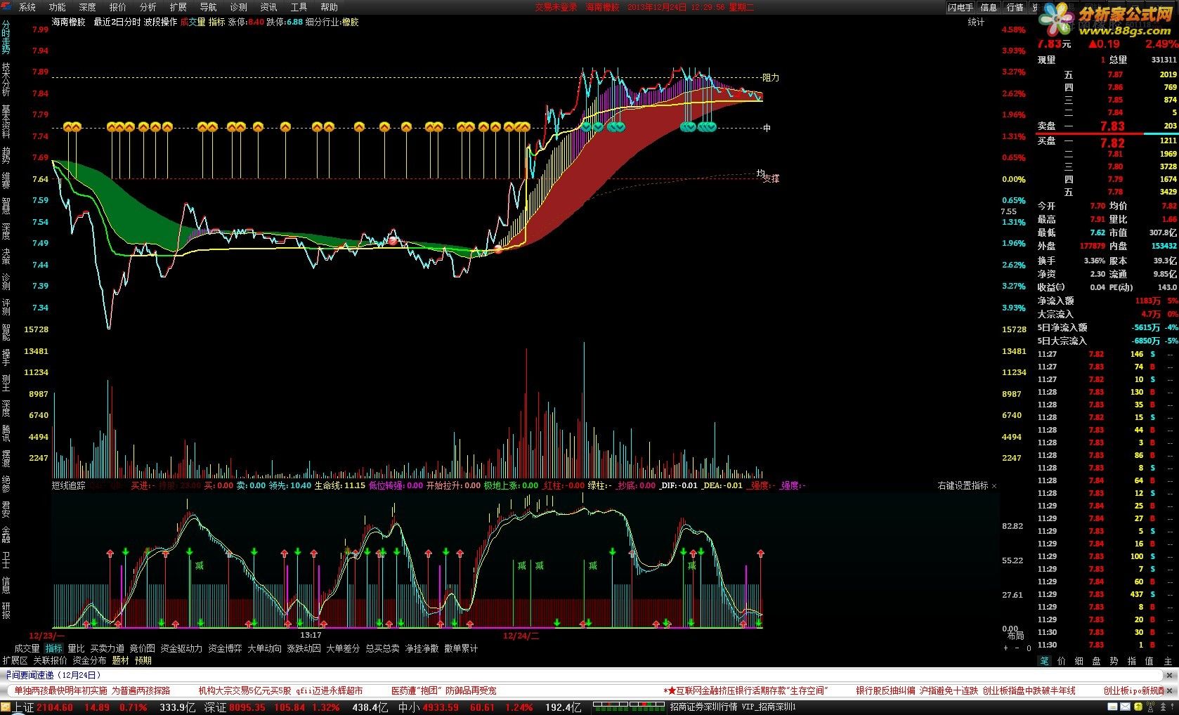1179x715 pixels.
Task: Click the 信息 toolbar button
Action: 989,7
